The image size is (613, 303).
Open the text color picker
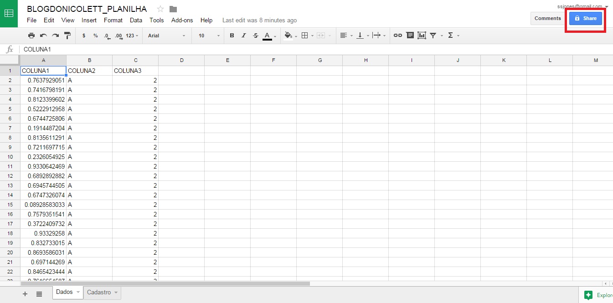pyautogui.click(x=268, y=36)
